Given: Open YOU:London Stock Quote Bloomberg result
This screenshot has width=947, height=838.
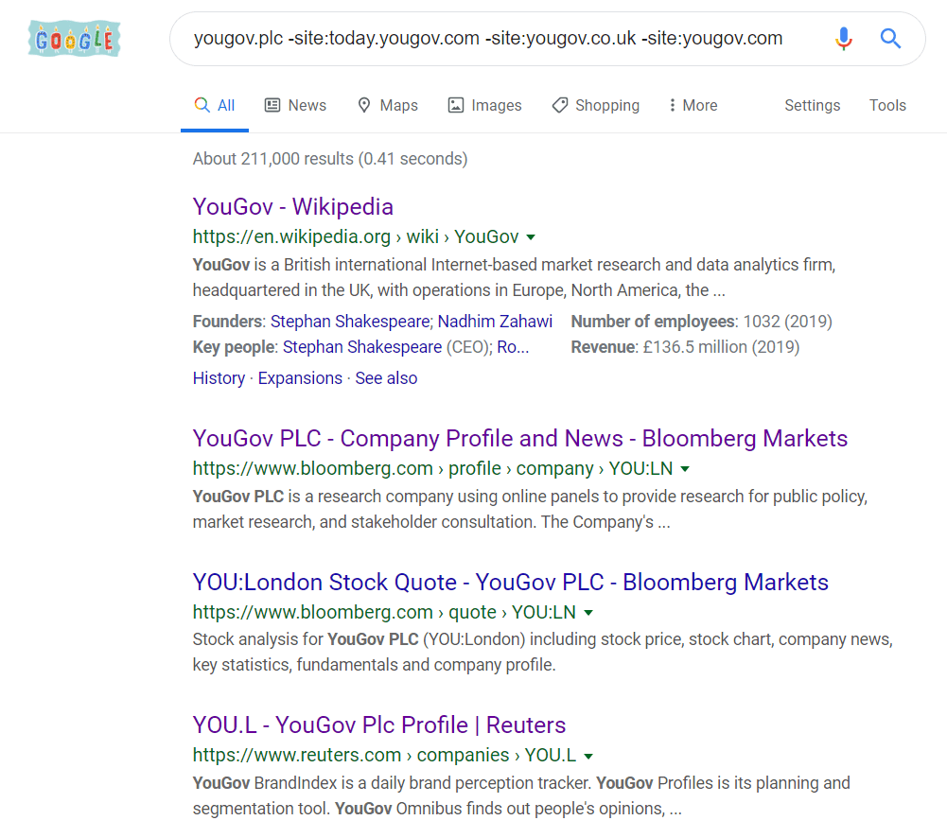Looking at the screenshot, I should click(x=510, y=582).
